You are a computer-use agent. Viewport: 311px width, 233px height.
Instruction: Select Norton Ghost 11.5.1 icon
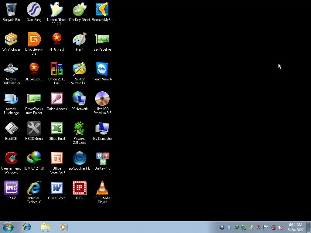[57, 14]
